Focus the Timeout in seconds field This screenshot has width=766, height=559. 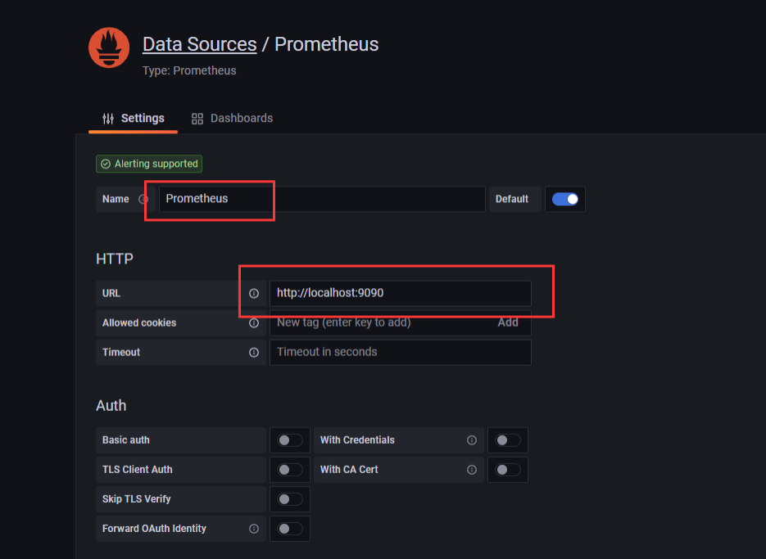(400, 352)
